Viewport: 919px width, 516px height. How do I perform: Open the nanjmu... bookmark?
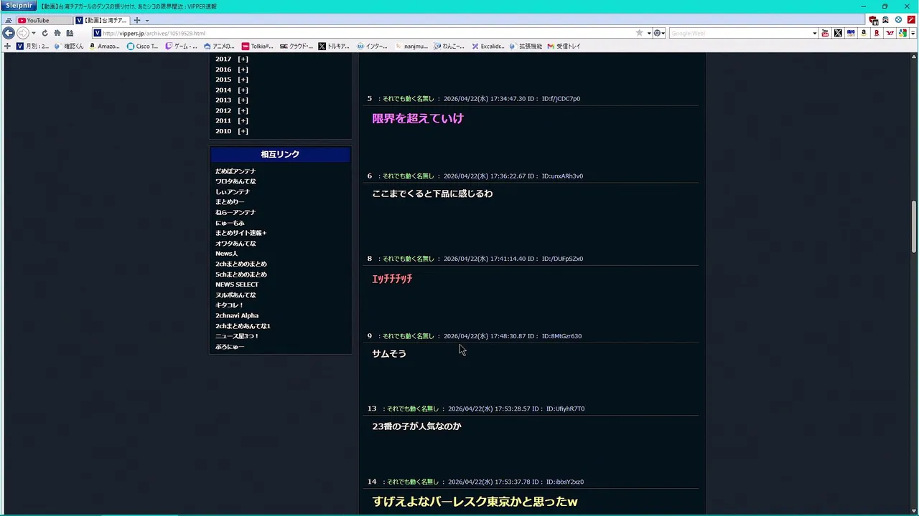coord(411,46)
